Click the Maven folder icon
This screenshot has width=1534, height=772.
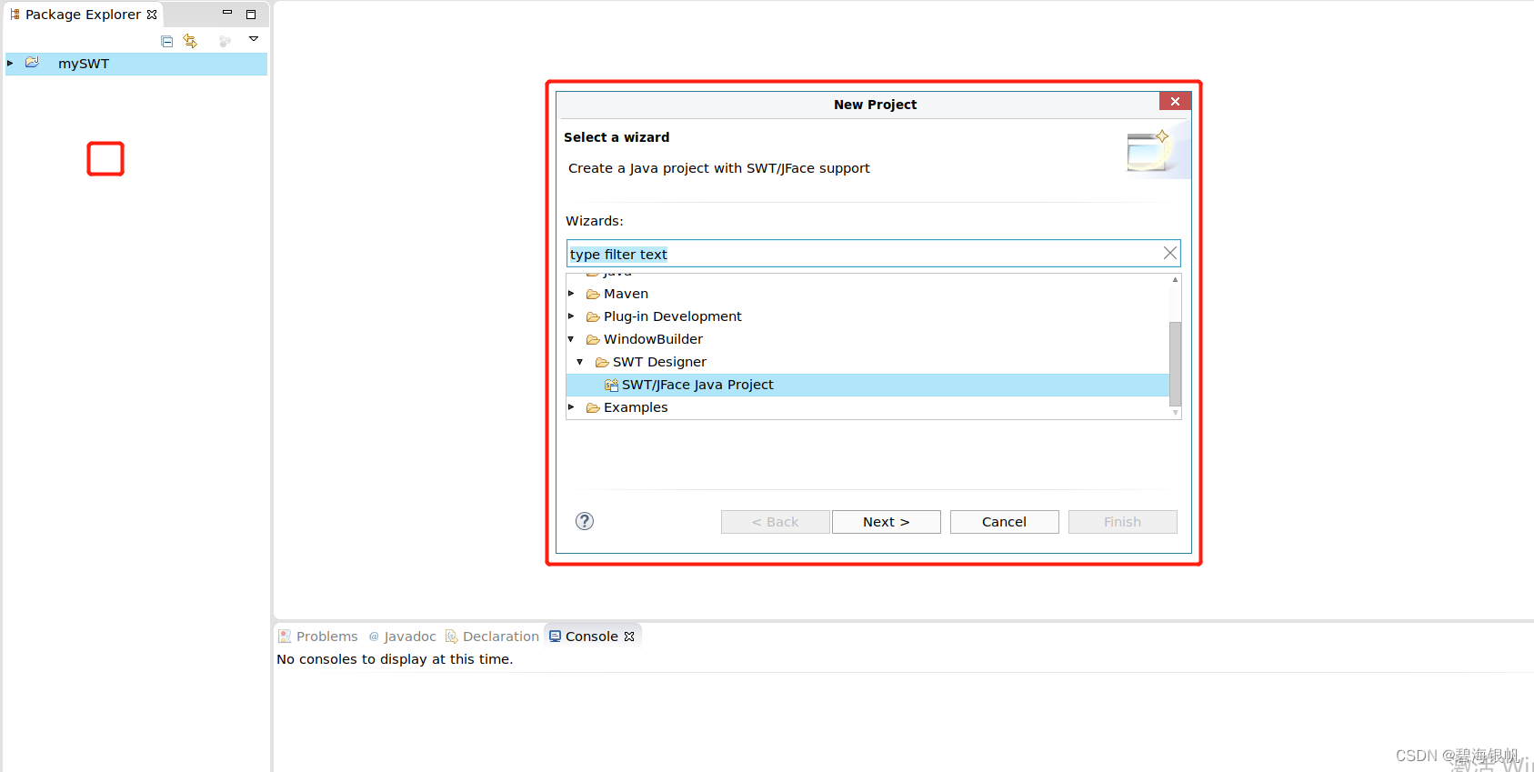click(593, 294)
